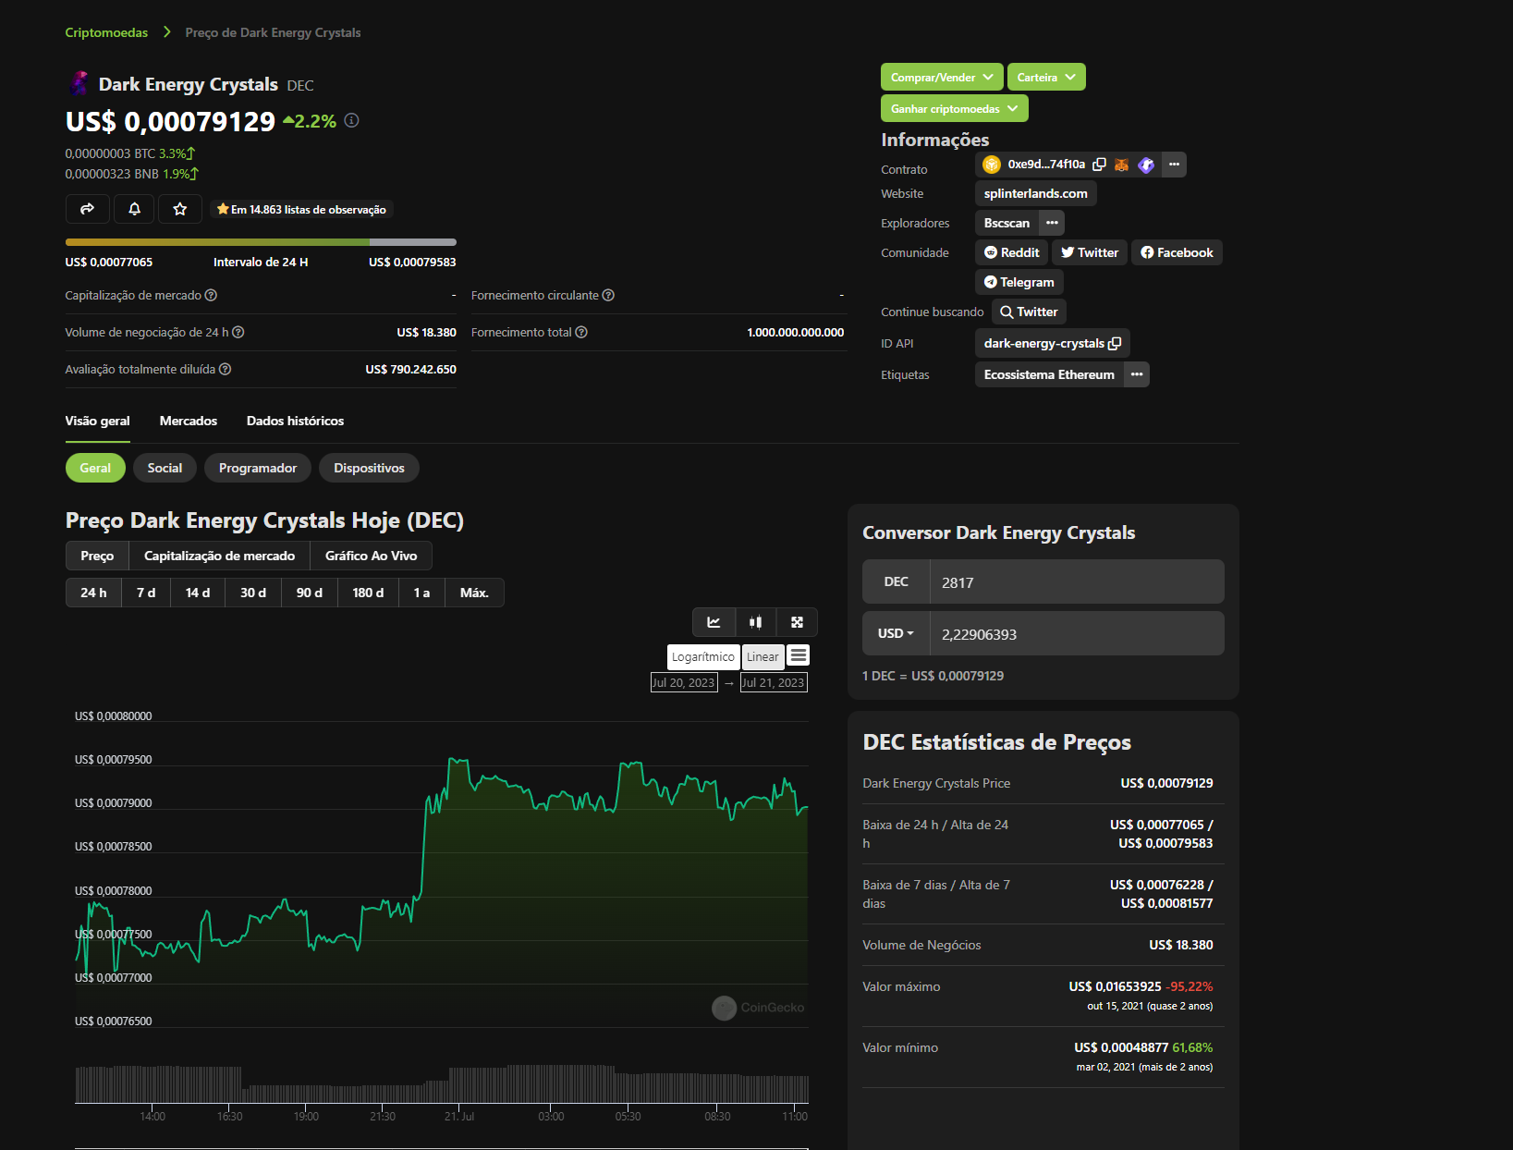
Task: Open more tags ellipsis next to Ecossistema Ethereum
Action: coord(1137,374)
